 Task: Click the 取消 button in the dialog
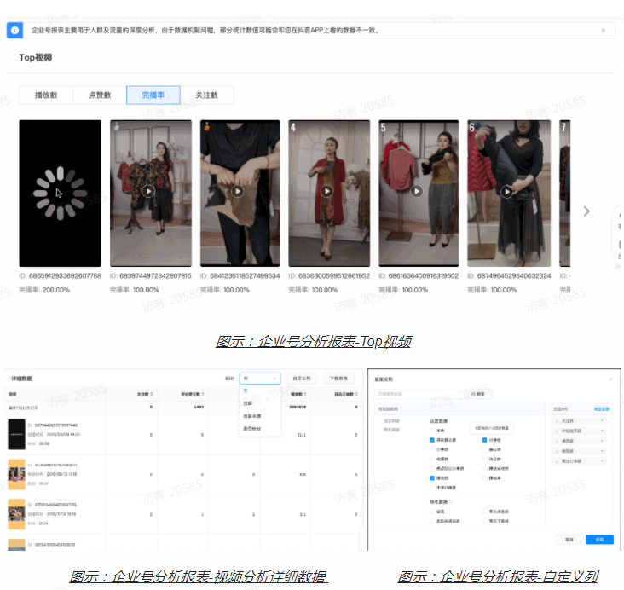[569, 540]
